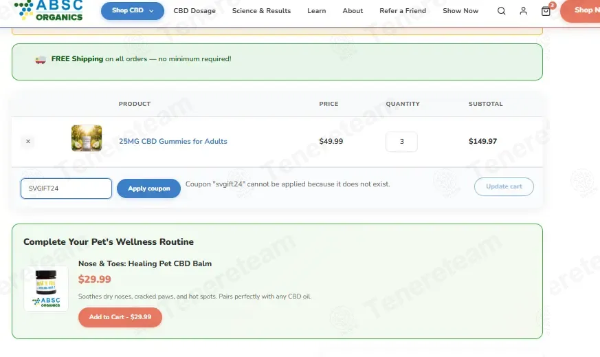Open 25MG CBD Gummies for Adults link
The image size is (600, 357).
(x=173, y=141)
